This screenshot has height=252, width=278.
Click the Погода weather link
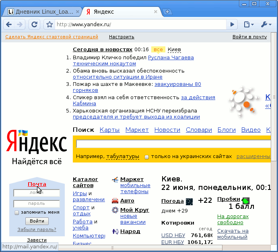(x=173, y=201)
